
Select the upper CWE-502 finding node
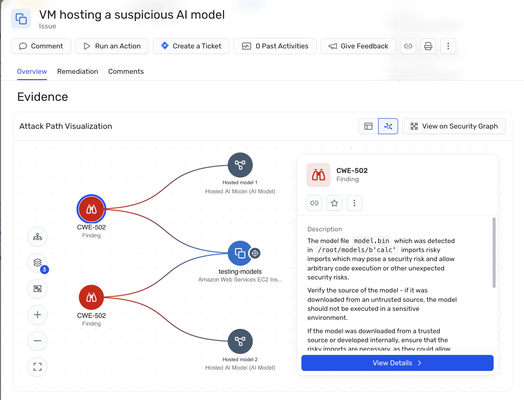pyautogui.click(x=91, y=209)
